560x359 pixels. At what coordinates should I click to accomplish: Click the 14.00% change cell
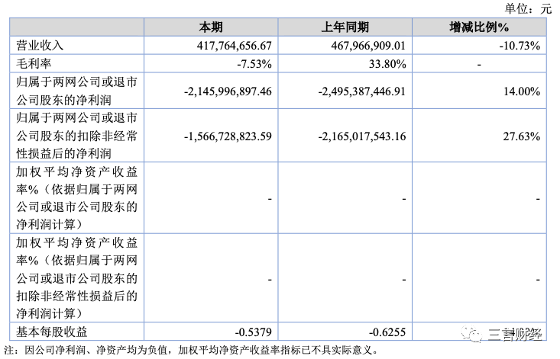pyautogui.click(x=522, y=91)
